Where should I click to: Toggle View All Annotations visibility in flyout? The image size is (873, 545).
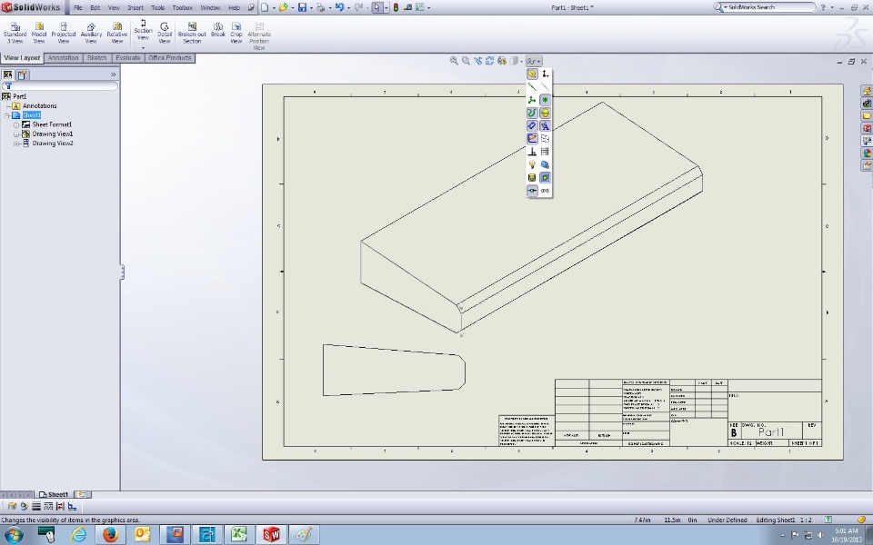point(545,126)
